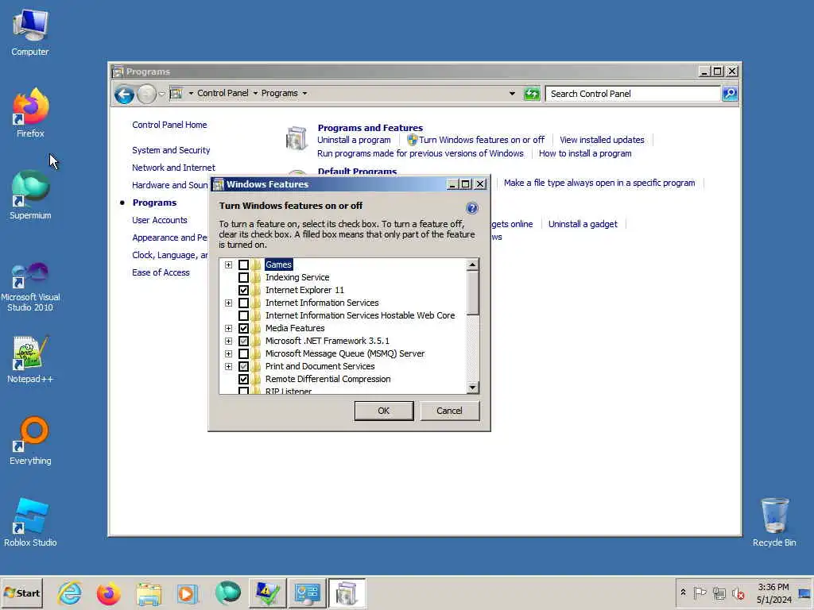This screenshot has width=814, height=610.
Task: Switch to Control Panel taskbar button
Action: (307, 593)
